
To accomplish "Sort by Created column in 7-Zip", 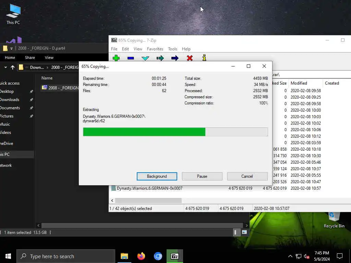I will coord(337,83).
